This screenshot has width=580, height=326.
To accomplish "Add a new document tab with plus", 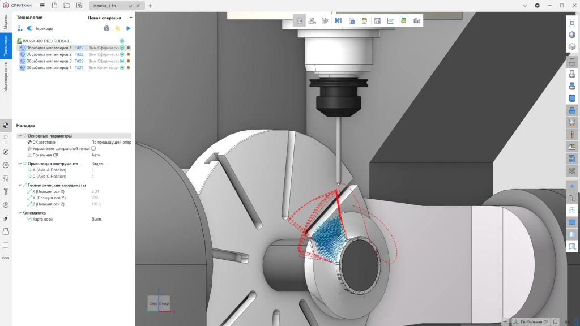I will pyautogui.click(x=150, y=6).
